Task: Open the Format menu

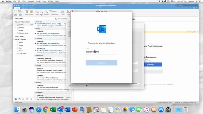Action: (x=38, y=1)
